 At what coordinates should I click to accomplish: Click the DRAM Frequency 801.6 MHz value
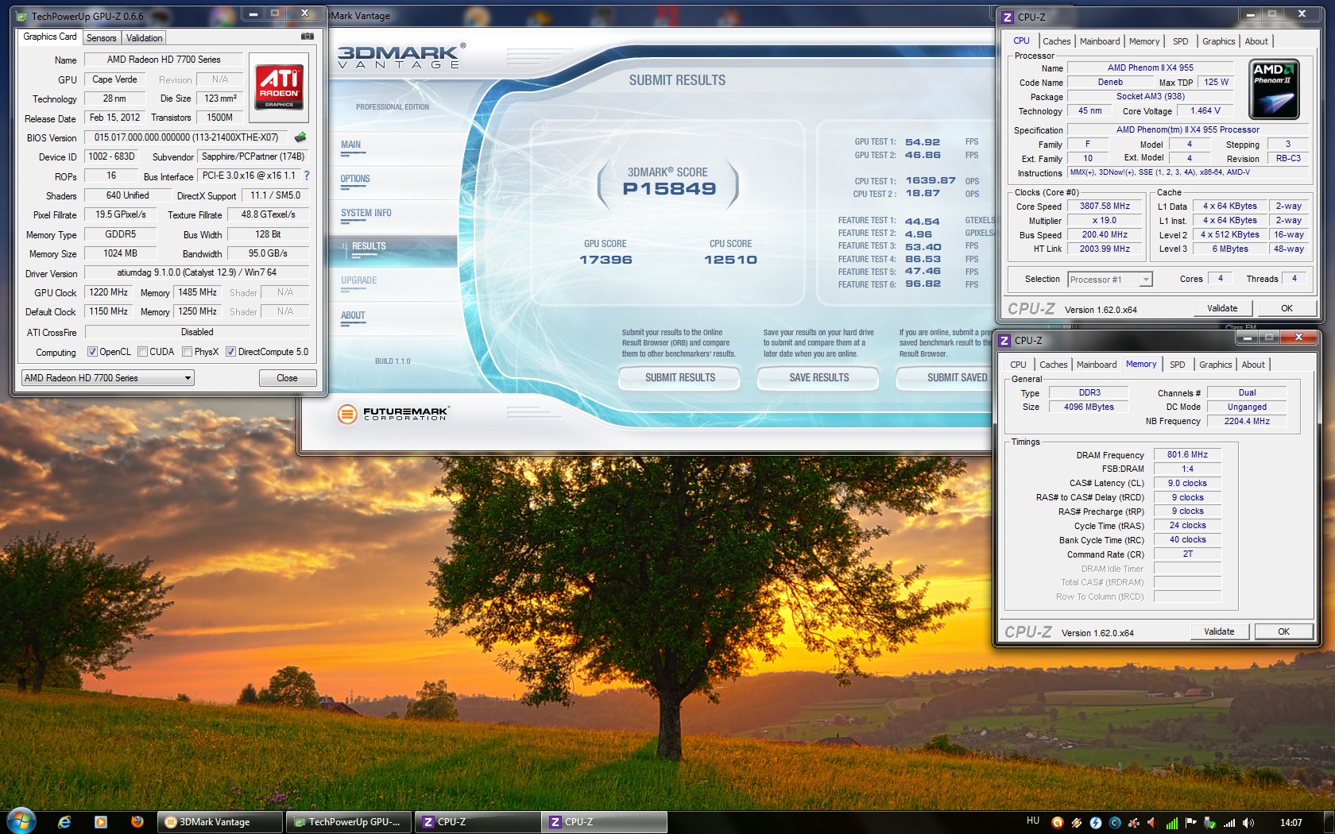coord(1187,454)
